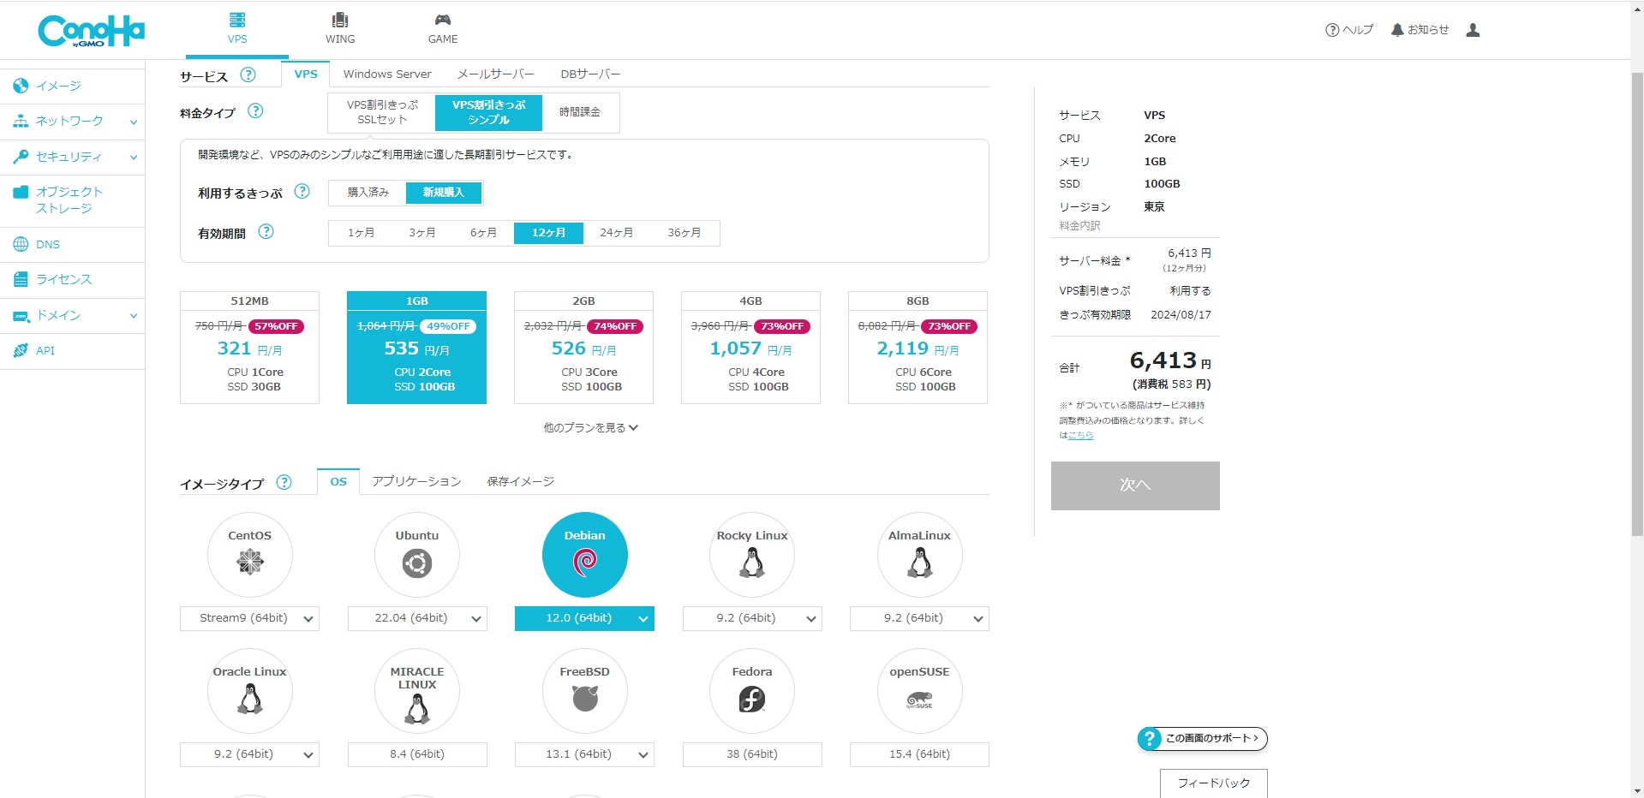Image resolution: width=1644 pixels, height=798 pixels.
Task: Open the VPS service top tab
Action: click(237, 29)
